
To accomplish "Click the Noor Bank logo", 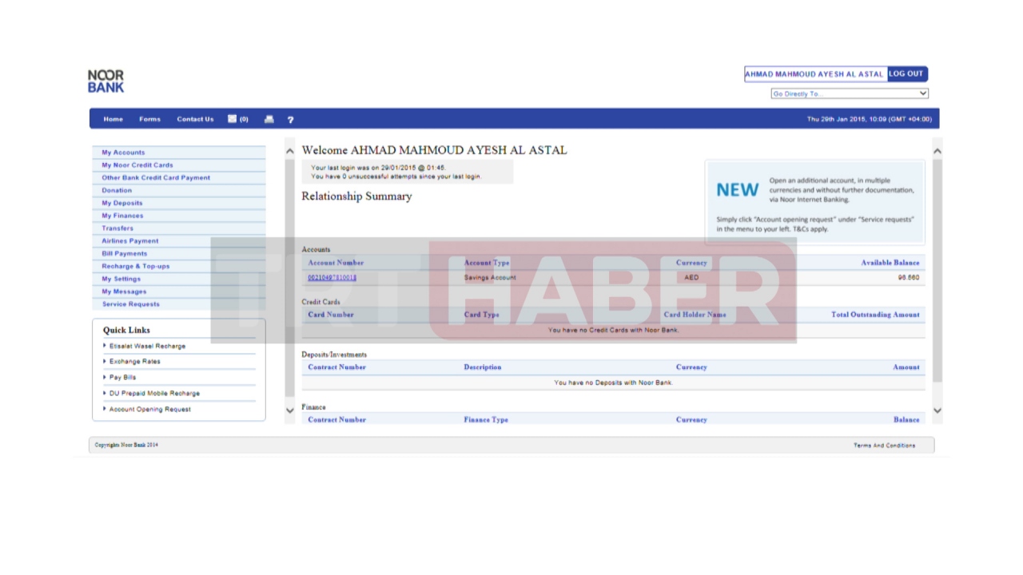I will coord(105,81).
